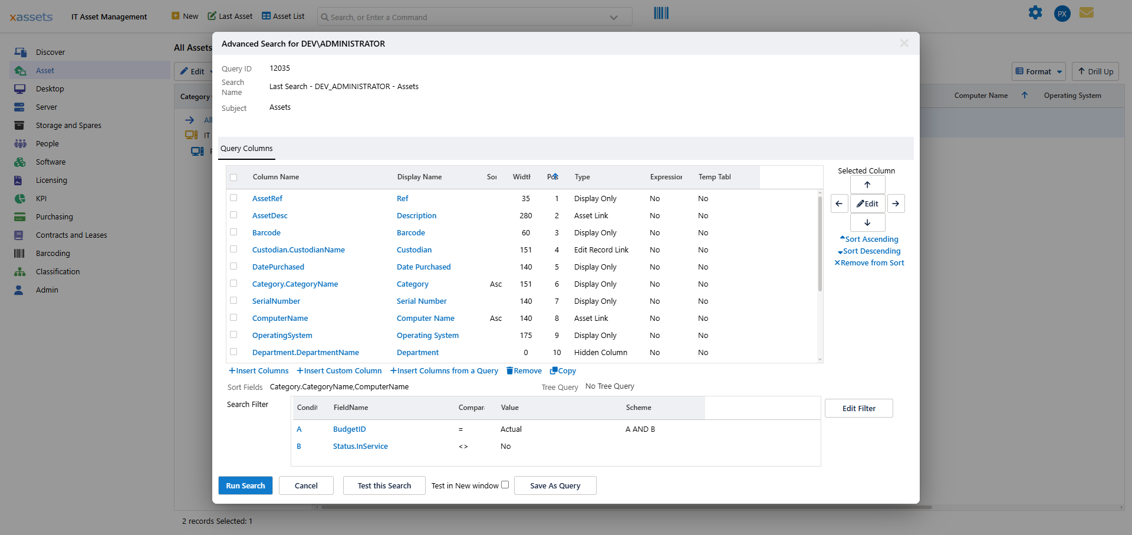The image size is (1132, 535).
Task: Tick the AssetRef row checkbox
Action: click(x=233, y=198)
